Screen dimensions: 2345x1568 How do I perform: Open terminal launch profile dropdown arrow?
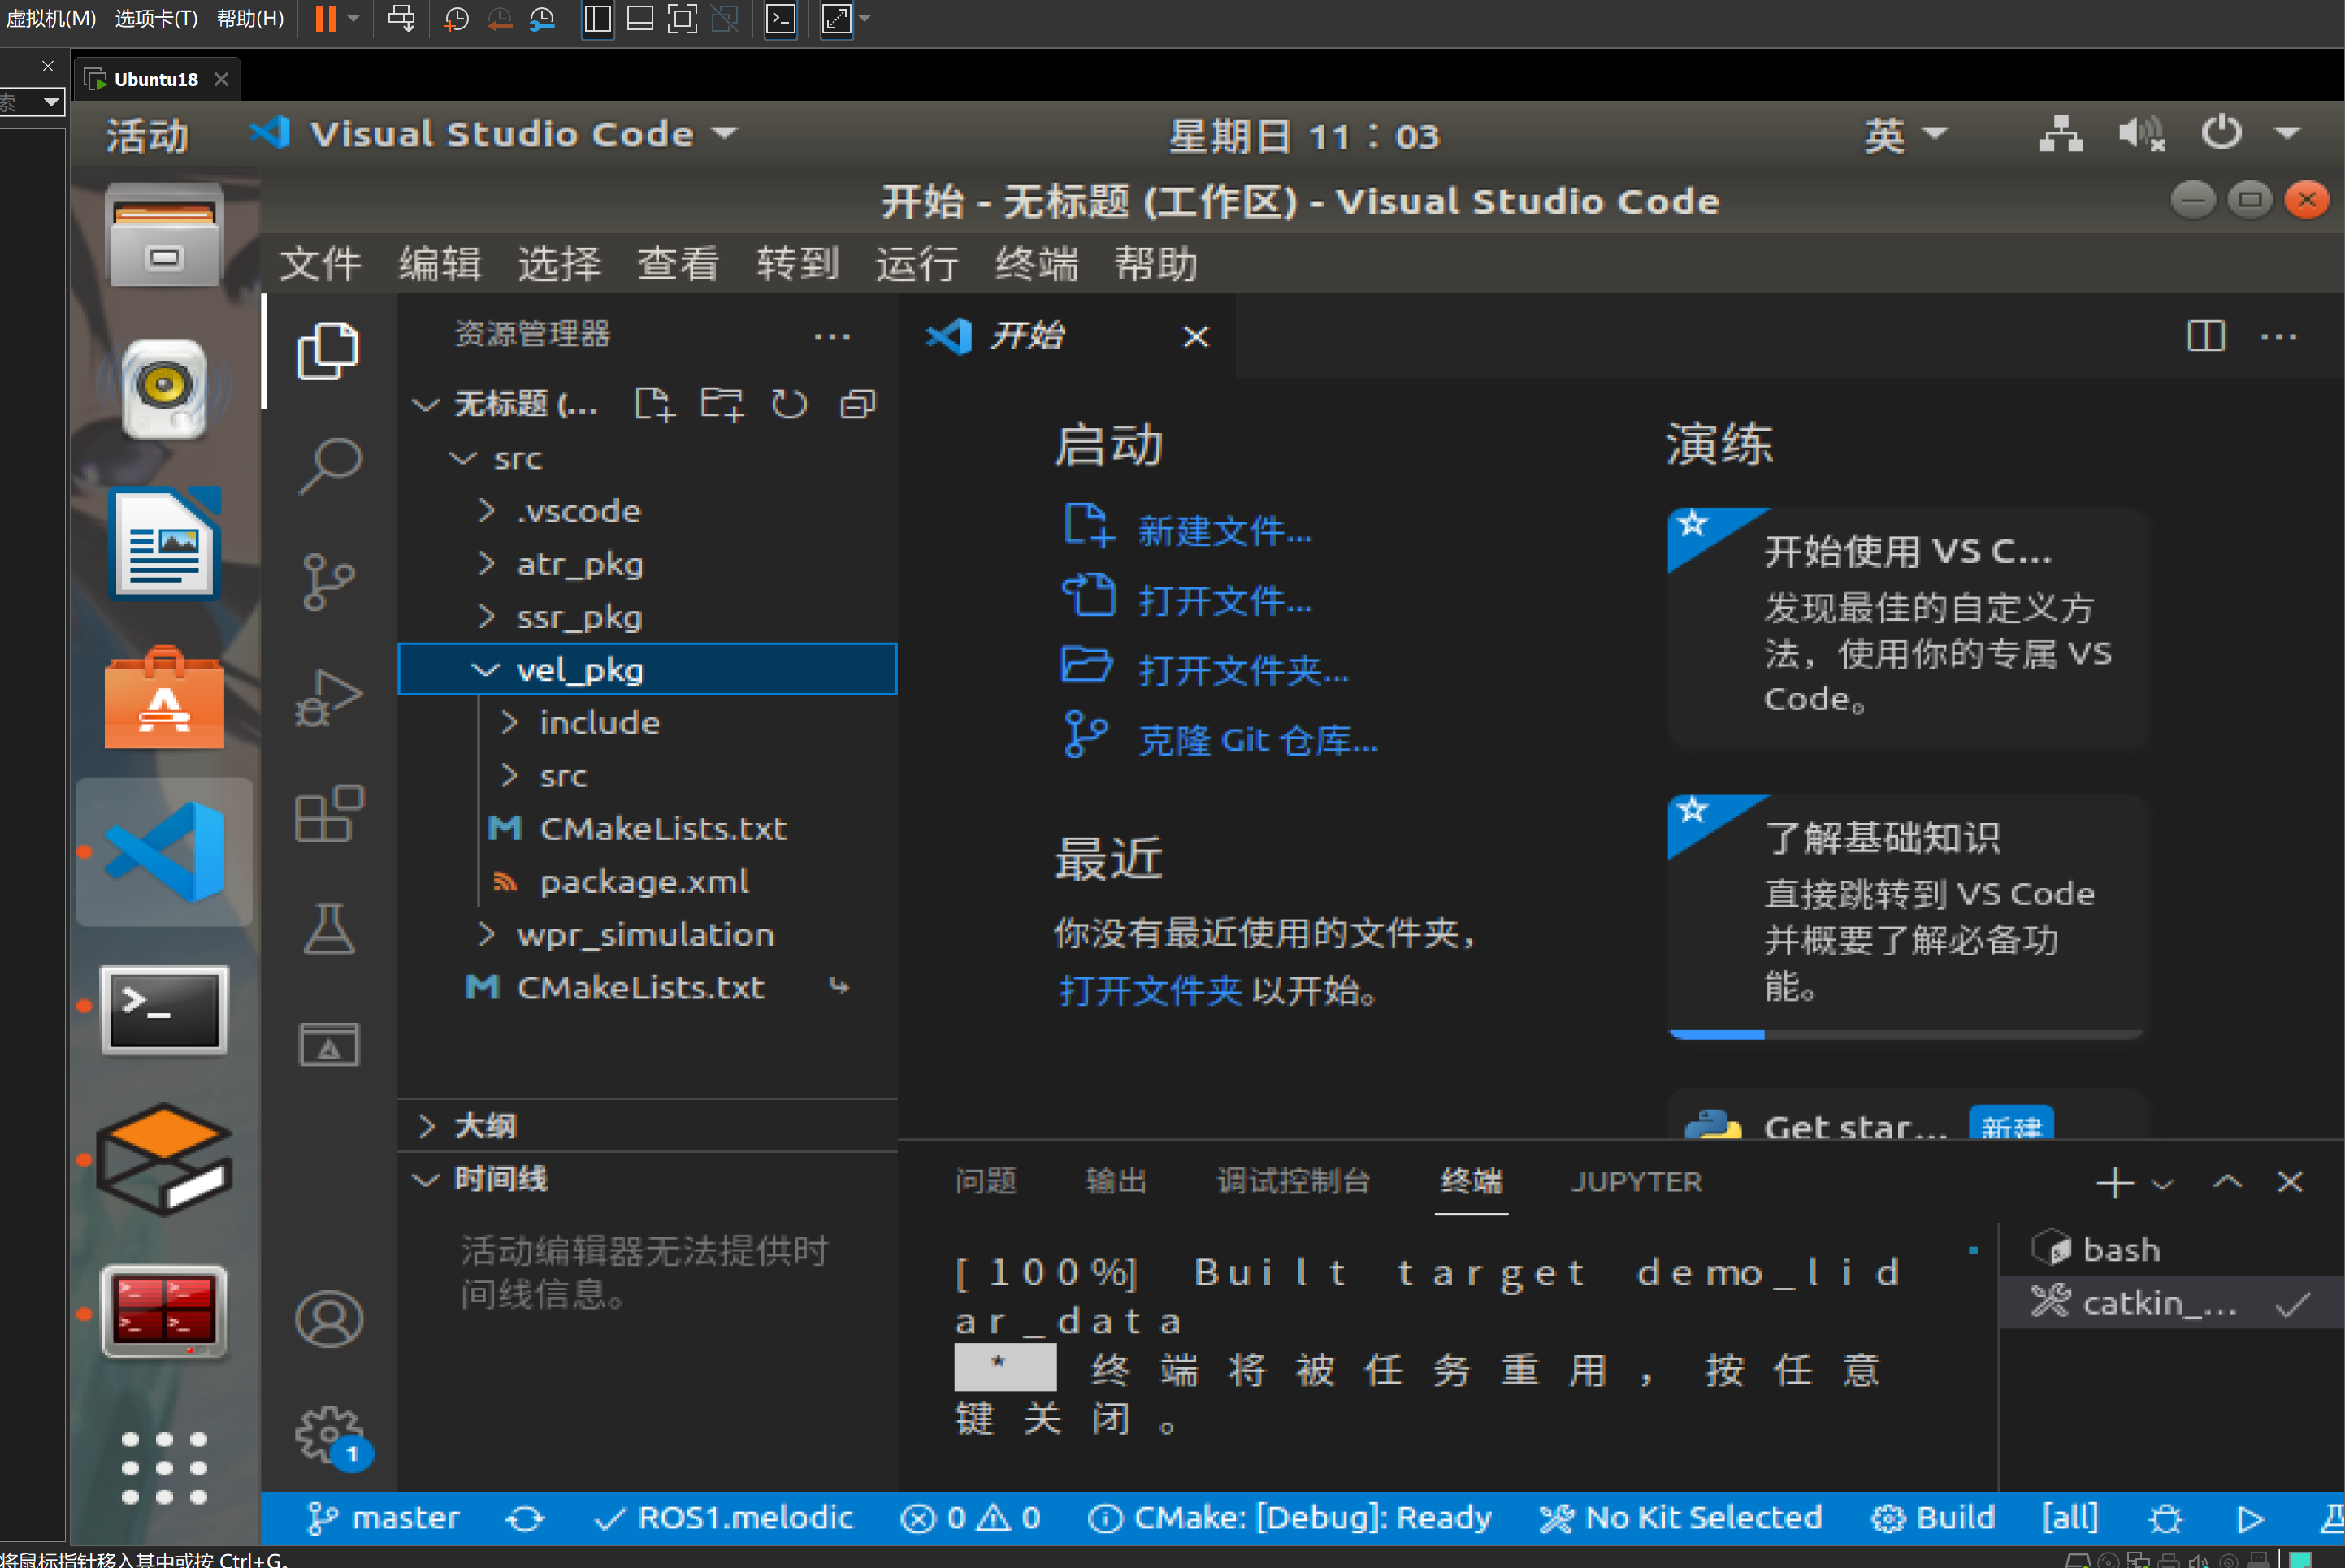2162,1184
